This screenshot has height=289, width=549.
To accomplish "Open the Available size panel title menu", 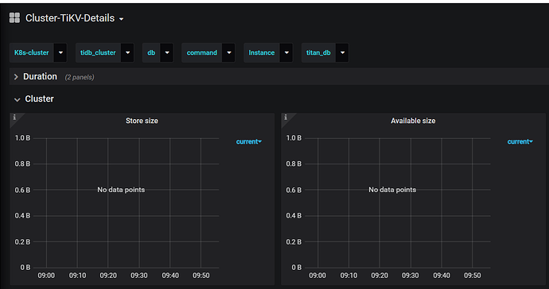I will [413, 121].
